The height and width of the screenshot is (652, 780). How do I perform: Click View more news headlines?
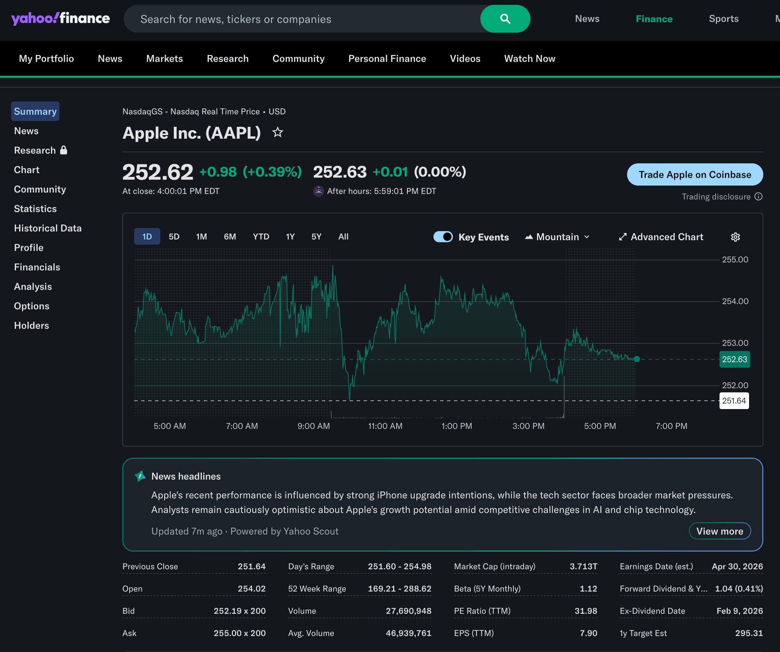(720, 531)
